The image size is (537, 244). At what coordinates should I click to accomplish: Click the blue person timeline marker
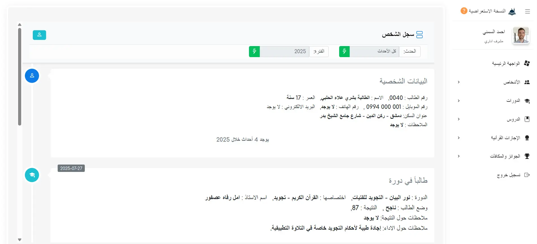(x=32, y=76)
